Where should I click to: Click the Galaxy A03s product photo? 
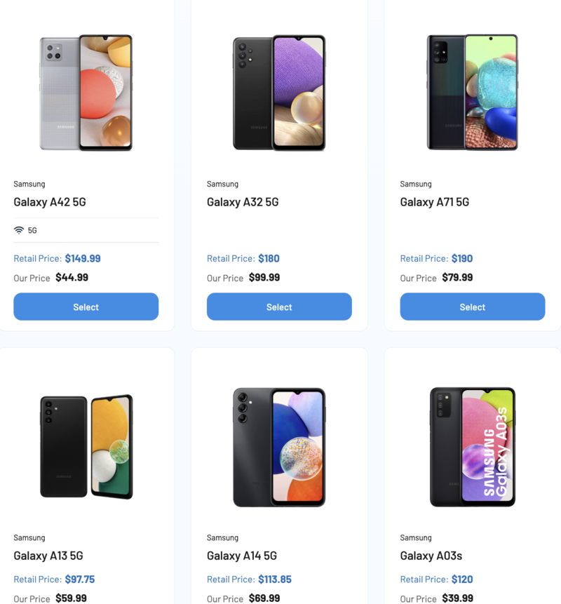point(472,446)
